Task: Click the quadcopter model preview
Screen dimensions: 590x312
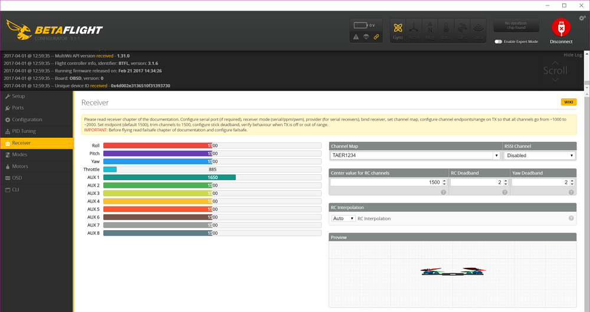Action: (453, 271)
